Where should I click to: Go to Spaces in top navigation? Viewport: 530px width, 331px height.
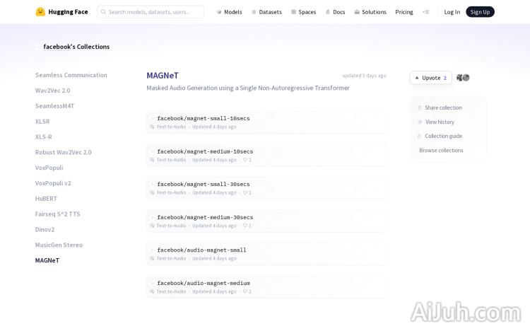point(303,12)
